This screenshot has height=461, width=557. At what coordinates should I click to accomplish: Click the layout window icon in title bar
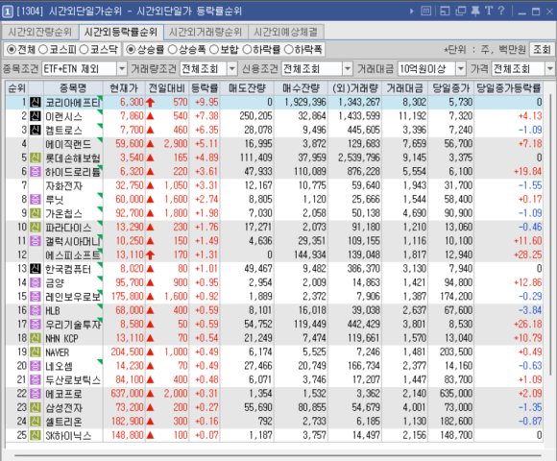[x=445, y=11]
